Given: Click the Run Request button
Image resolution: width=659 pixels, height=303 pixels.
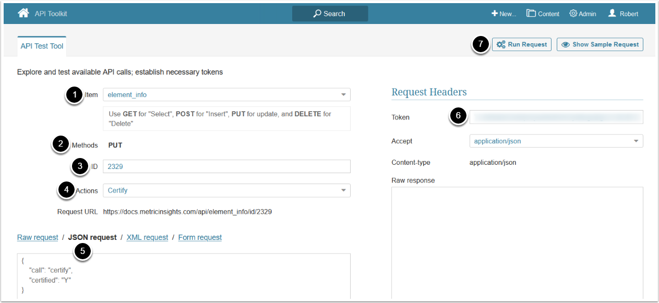Looking at the screenshot, I should pos(521,44).
